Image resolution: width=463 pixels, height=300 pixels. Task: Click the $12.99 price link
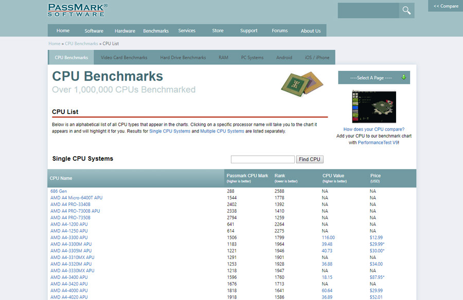[x=376, y=238]
